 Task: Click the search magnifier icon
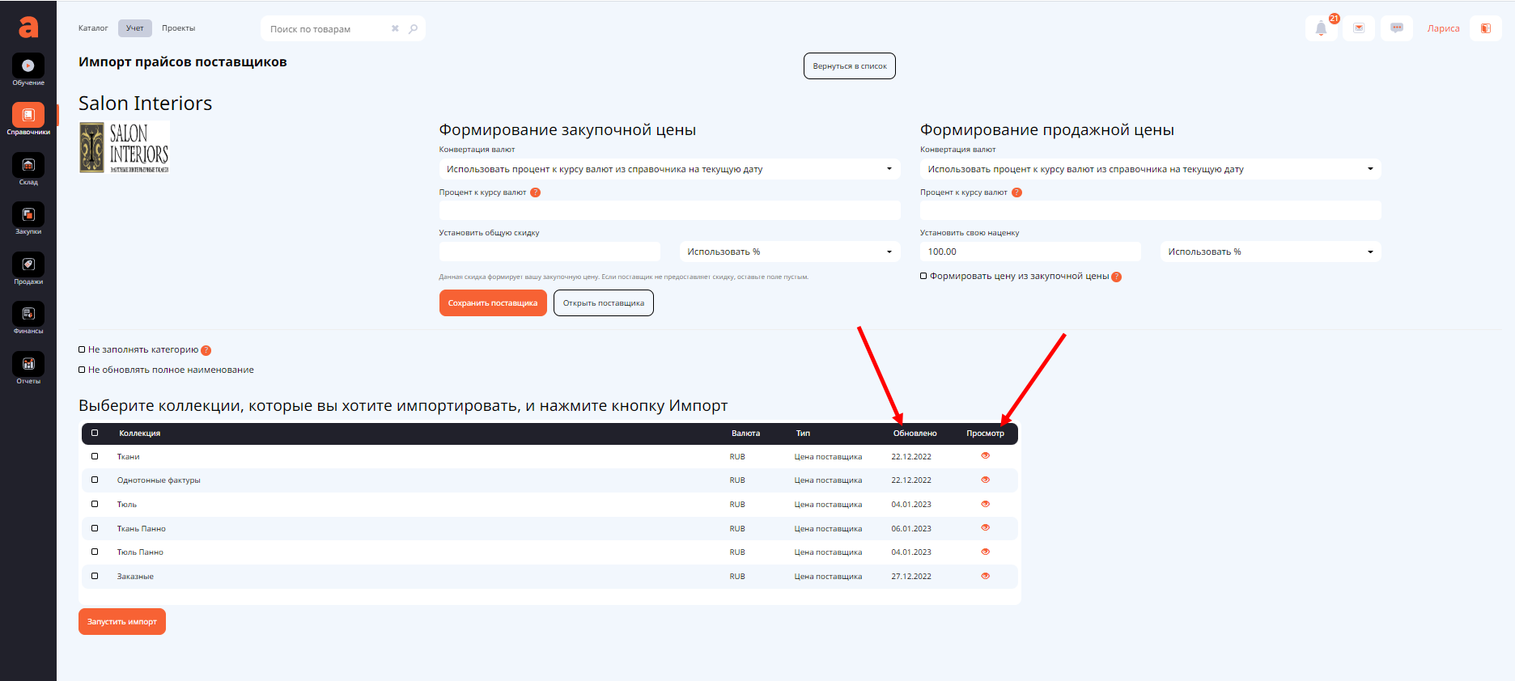(x=414, y=29)
